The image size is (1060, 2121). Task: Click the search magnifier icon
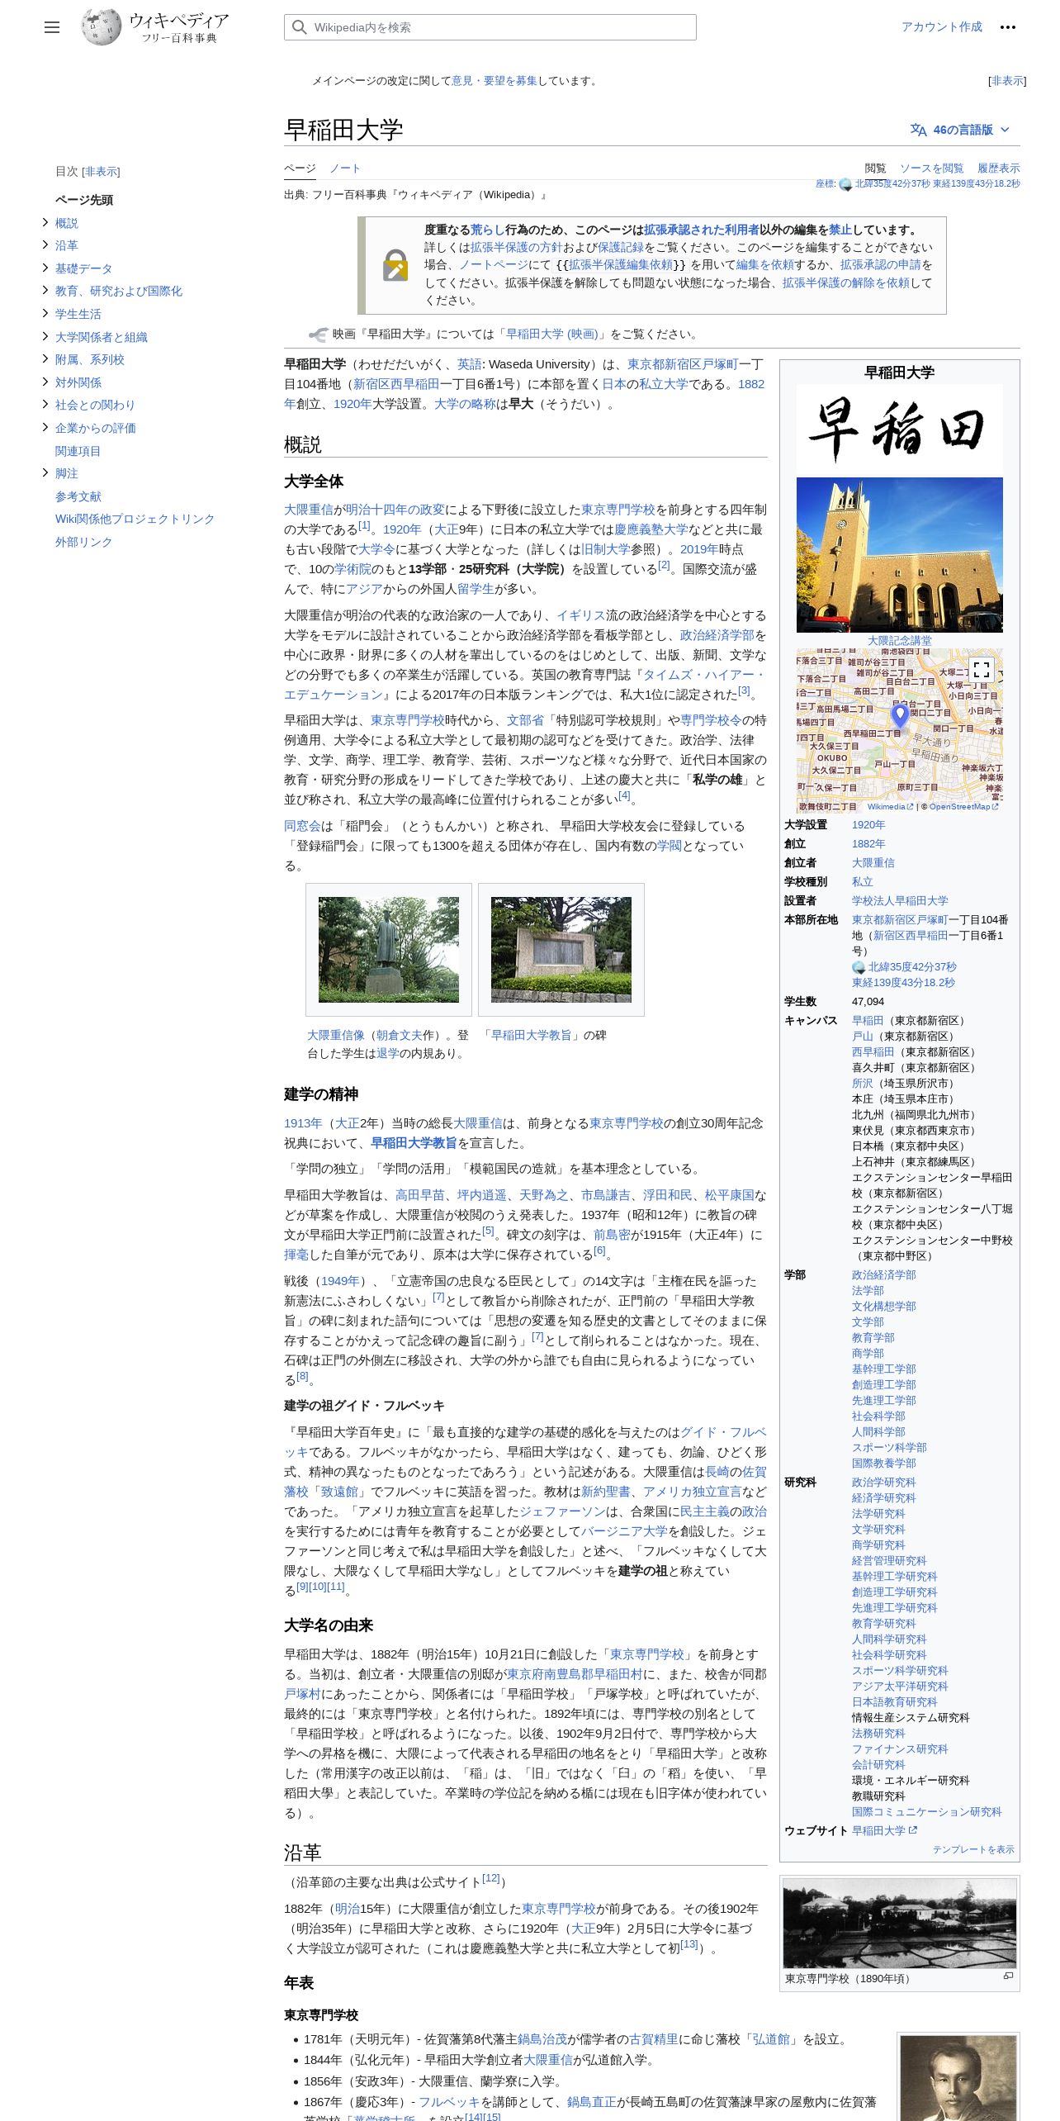tap(299, 27)
